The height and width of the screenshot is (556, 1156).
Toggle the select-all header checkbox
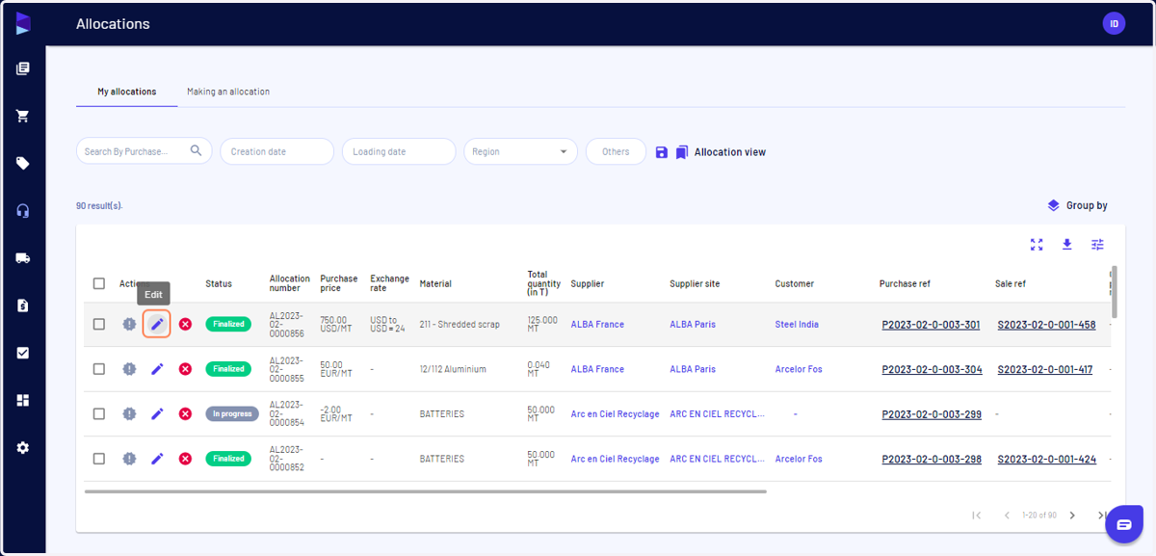pyautogui.click(x=99, y=283)
